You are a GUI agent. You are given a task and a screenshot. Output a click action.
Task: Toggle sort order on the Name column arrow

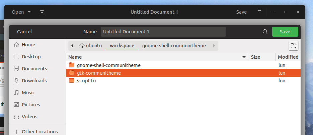[244, 57]
